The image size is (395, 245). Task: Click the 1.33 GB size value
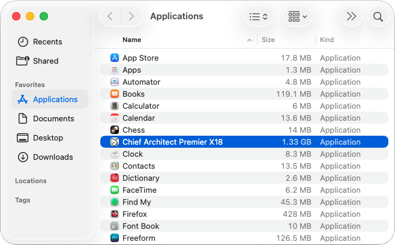point(297,142)
